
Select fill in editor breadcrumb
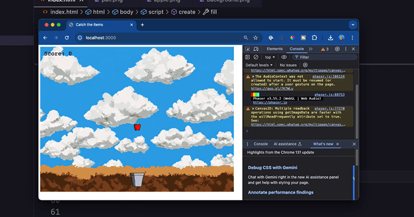click(x=210, y=12)
